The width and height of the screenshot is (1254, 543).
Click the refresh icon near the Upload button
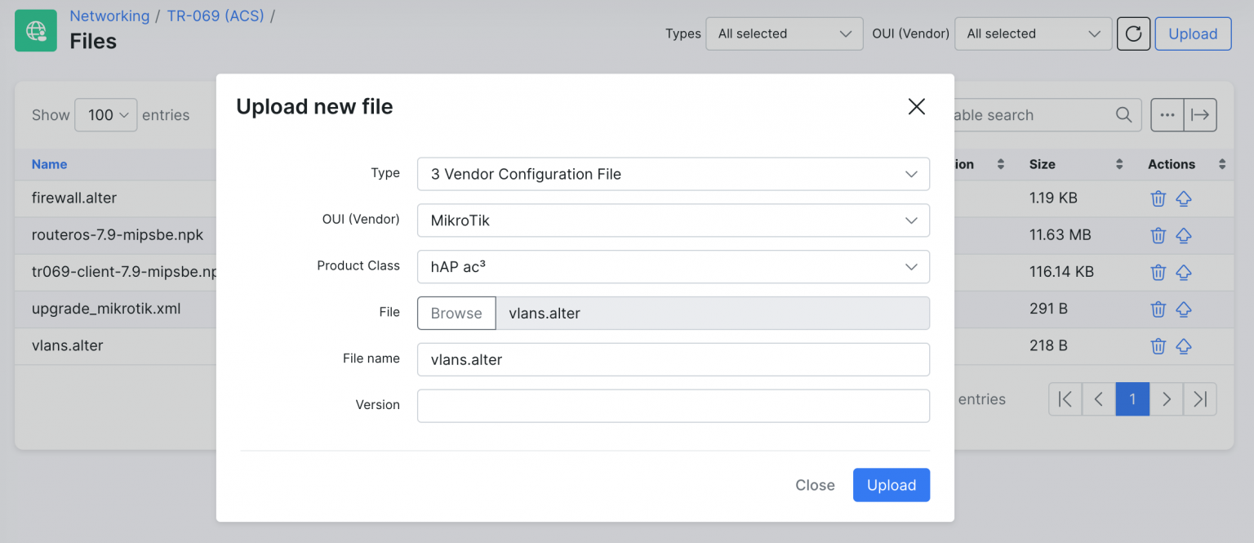(x=1133, y=33)
